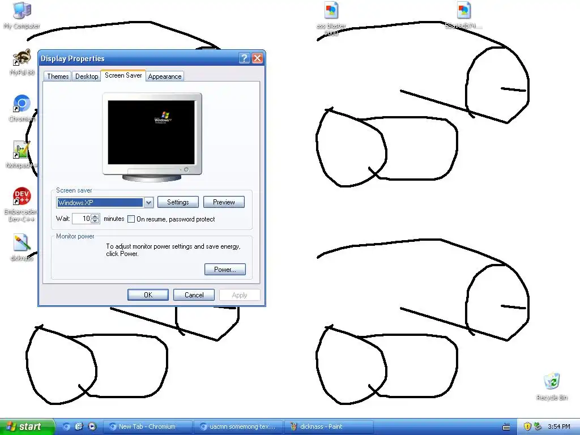
Task: Click the second quick launch browser icon
Action: pos(79,427)
